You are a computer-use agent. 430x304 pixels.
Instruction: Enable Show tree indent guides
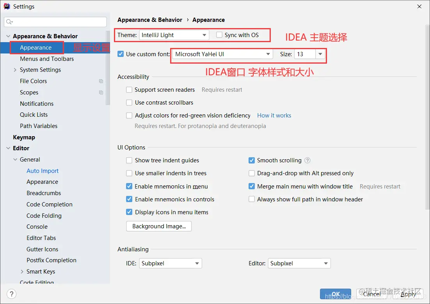[x=129, y=160]
